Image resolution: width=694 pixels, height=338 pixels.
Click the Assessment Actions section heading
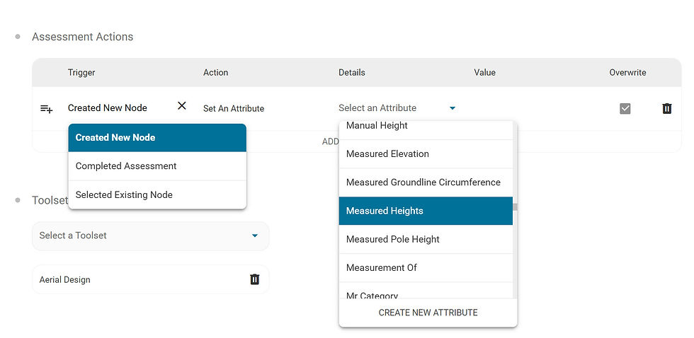pyautogui.click(x=82, y=37)
